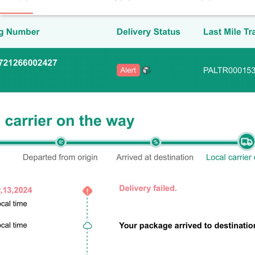Select the Arrived at destination step label
The image size is (255, 255).
155,157
